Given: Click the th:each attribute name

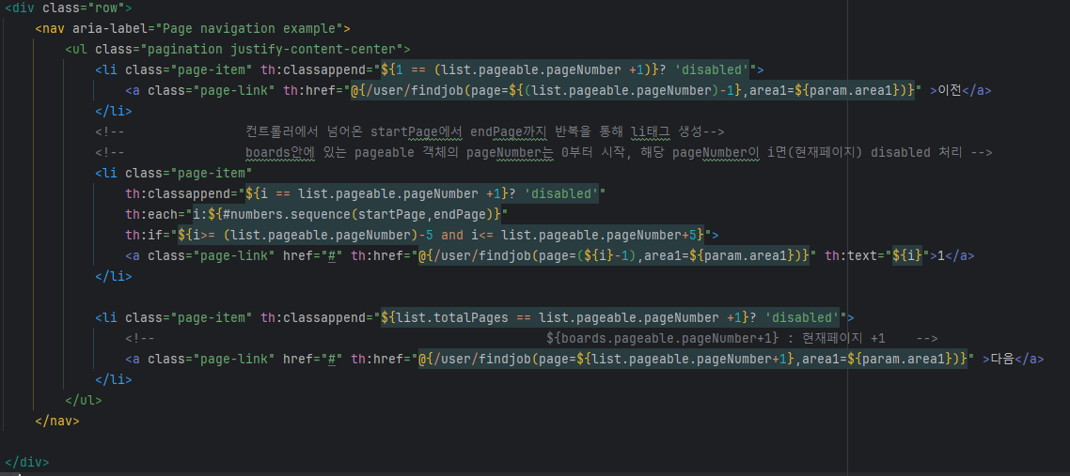Looking at the screenshot, I should click(x=151, y=214).
